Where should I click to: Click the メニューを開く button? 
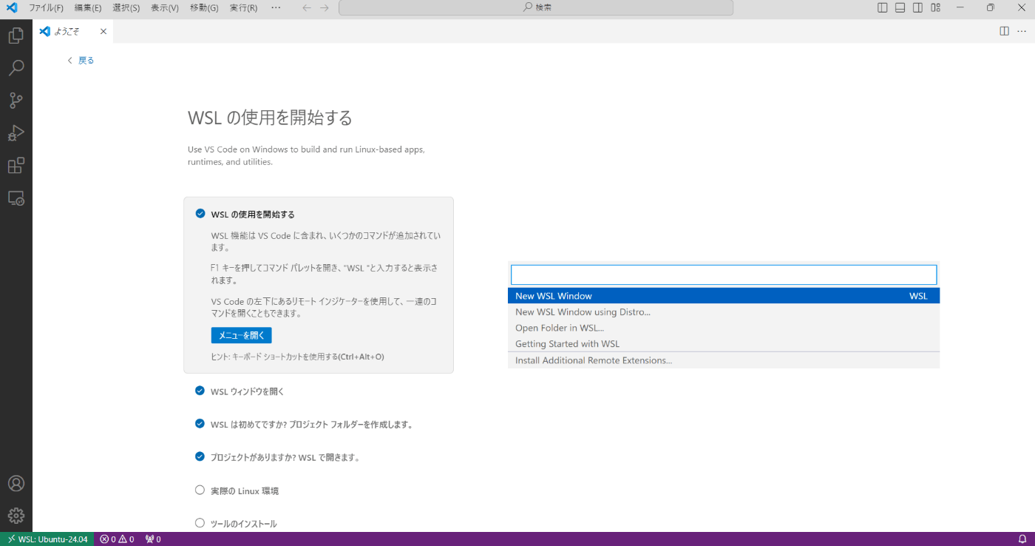click(x=241, y=335)
